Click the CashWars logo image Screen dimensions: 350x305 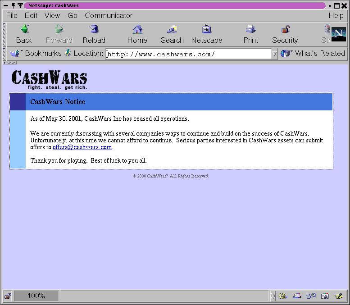[50, 80]
